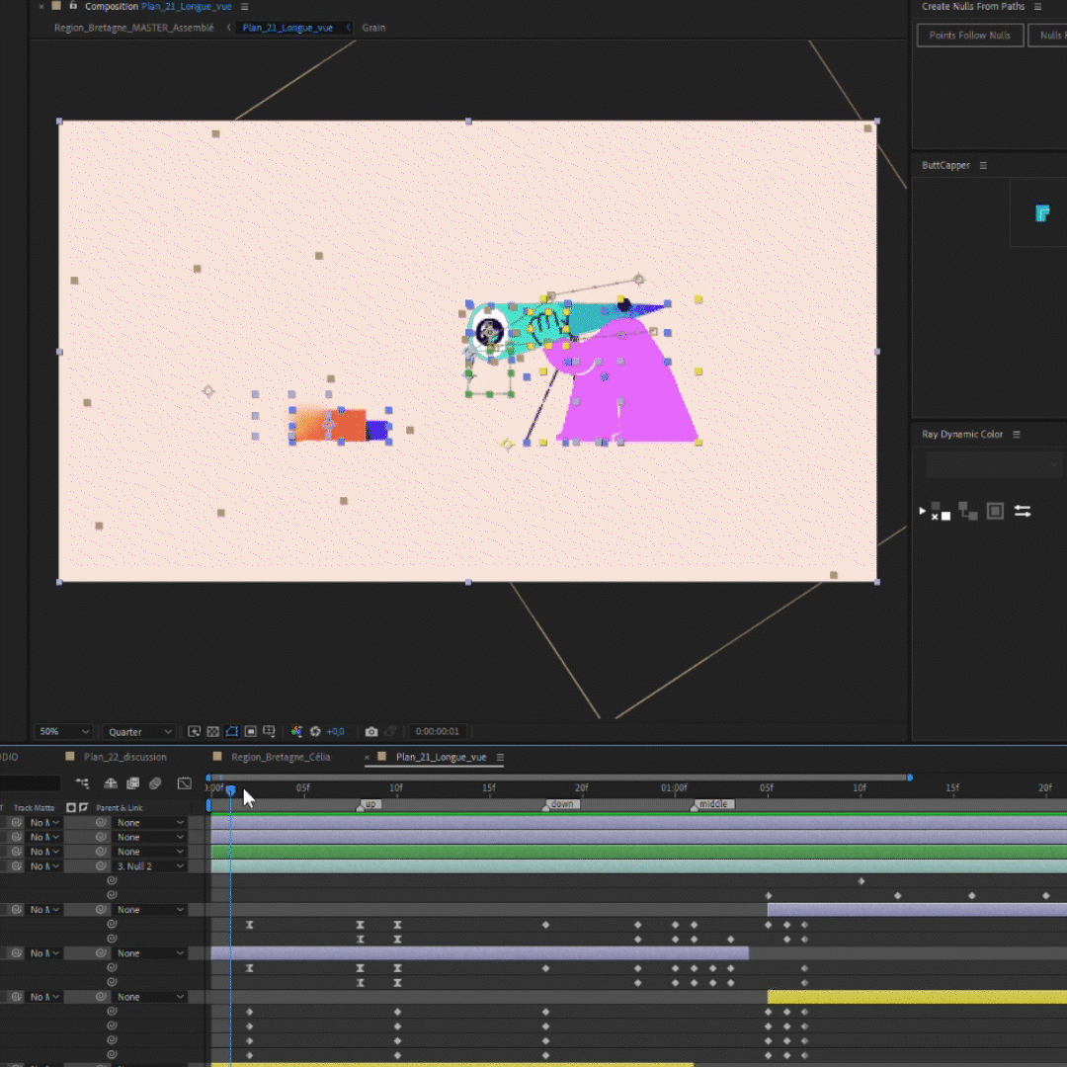Screen dimensions: 1067x1067
Task: Select the orange gradient rectangle in the composition
Action: click(330, 425)
